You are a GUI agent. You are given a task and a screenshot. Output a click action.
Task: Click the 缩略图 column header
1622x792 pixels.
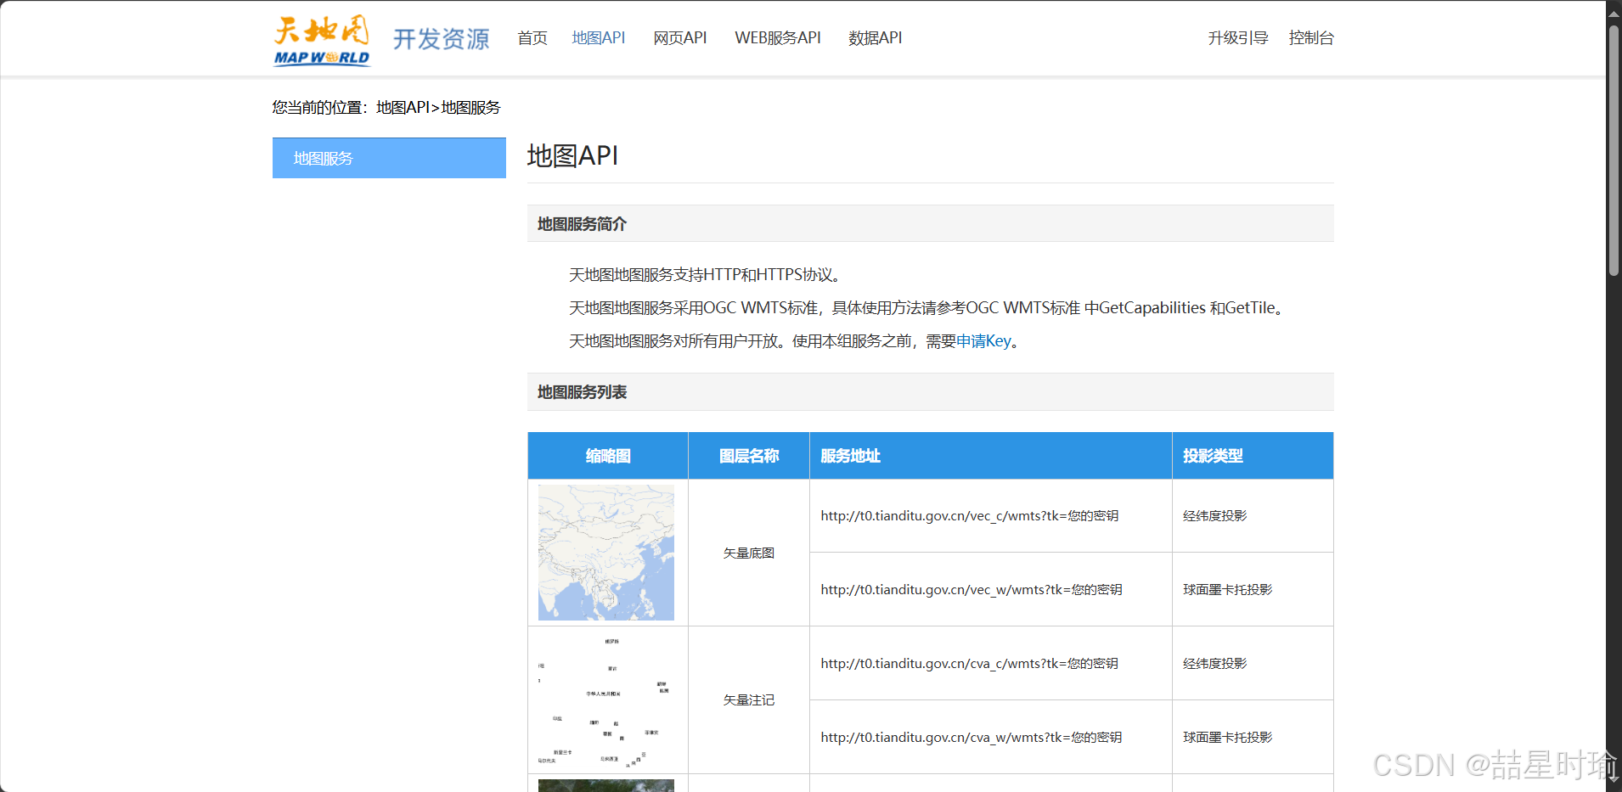tap(608, 456)
